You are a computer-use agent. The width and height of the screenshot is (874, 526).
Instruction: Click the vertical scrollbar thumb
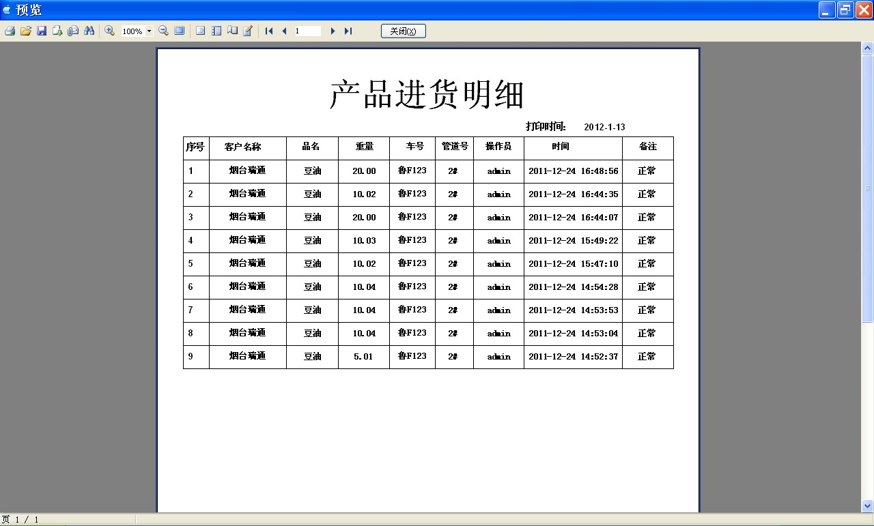868,188
